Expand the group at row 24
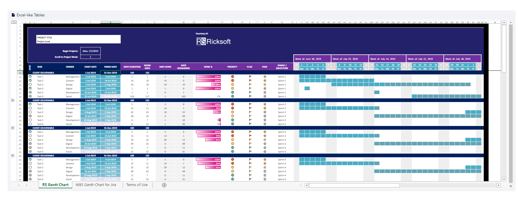Image resolution: width=518 pixels, height=197 pixels. 13,100
